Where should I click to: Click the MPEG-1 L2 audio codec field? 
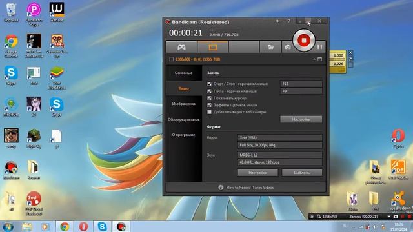tap(279, 155)
